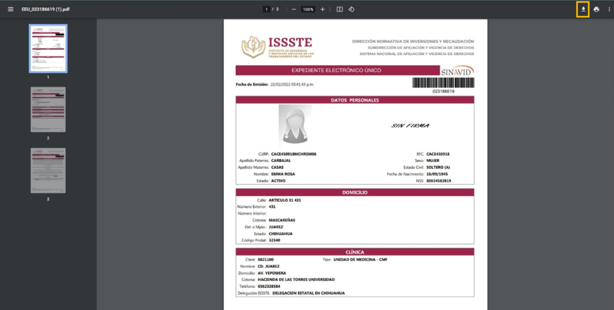
Task: Download the PDF file
Action: (582, 10)
